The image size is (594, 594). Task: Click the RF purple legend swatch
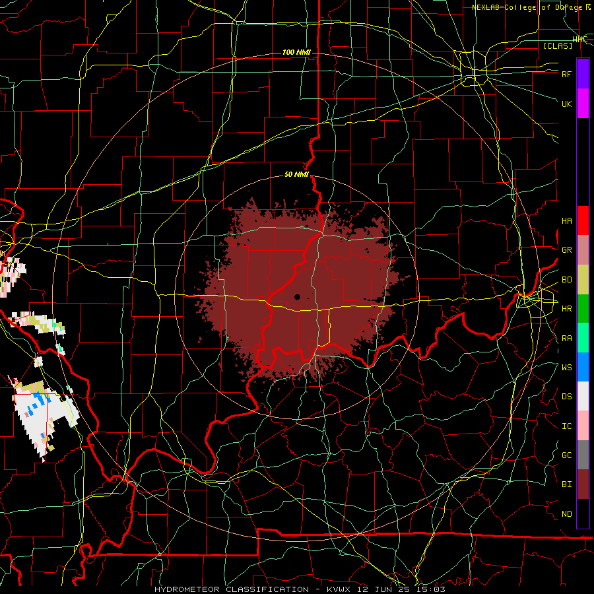tap(583, 74)
